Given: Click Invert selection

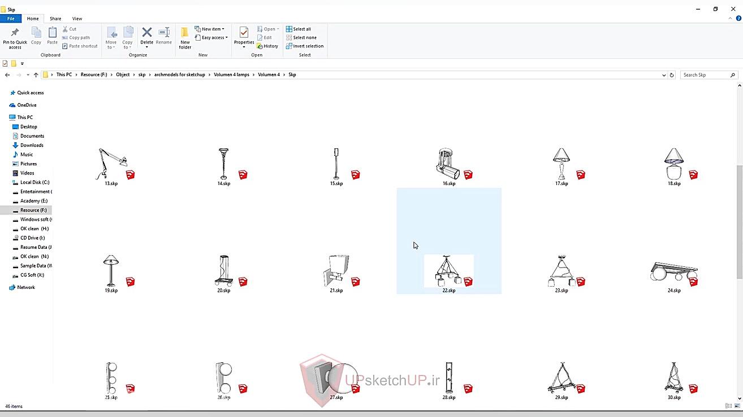Looking at the screenshot, I should point(305,46).
